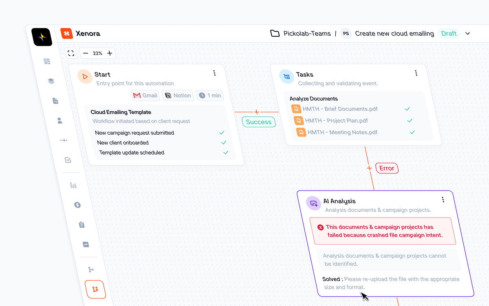Screen dimensions: 489x306
Task: Open the documents page icon in sidebar
Action: pyautogui.click(x=55, y=101)
